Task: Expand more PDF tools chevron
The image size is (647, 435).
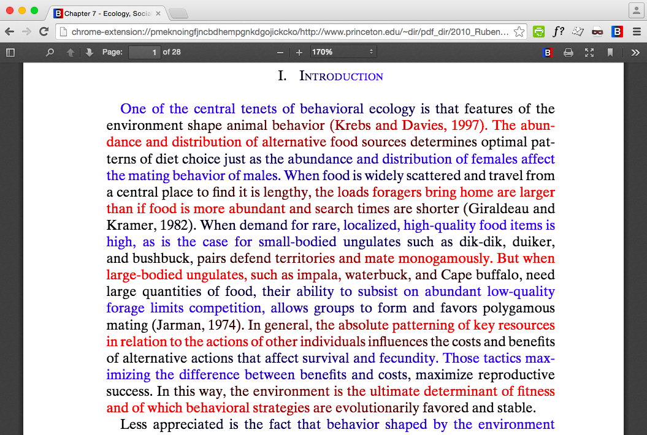Action: 635,52
